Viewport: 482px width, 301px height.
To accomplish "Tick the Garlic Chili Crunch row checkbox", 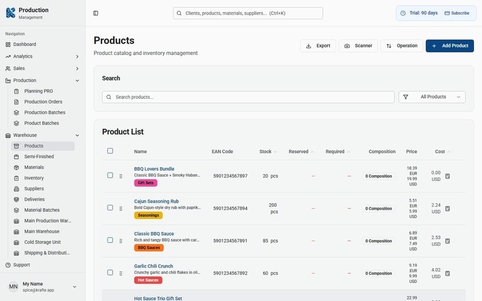I will coord(110,273).
